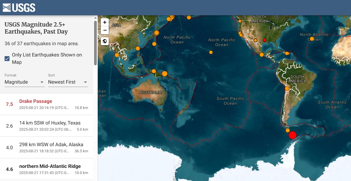Select the southern Mexico earthquake marker
This screenshot has height=181, width=351.
(262, 55)
